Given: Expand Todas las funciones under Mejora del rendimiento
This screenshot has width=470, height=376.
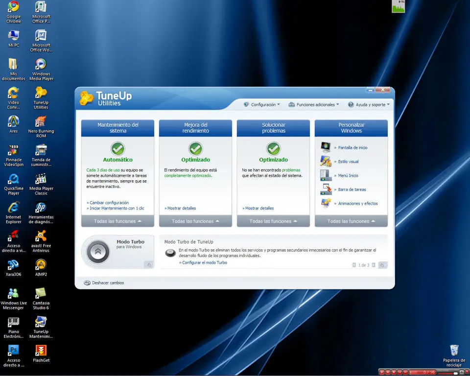Looking at the screenshot, I should click(x=195, y=221).
